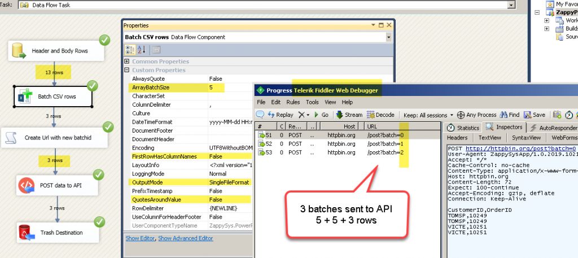Expand the Common Properties section
This screenshot has height=258, width=578.
coord(128,62)
